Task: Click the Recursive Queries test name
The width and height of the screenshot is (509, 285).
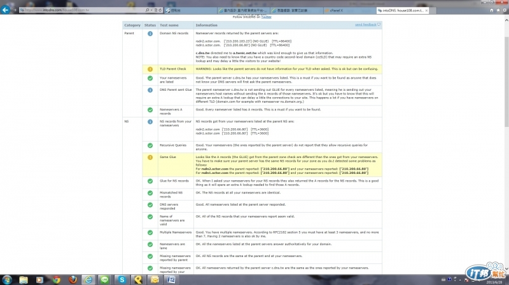Action: click(173, 145)
